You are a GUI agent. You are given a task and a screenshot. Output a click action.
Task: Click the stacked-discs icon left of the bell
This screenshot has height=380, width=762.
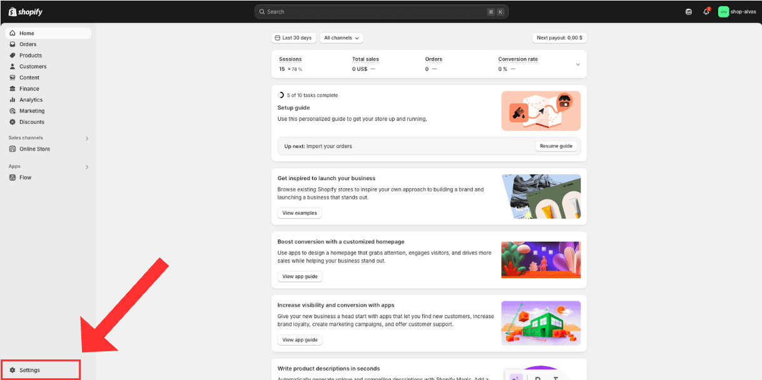coord(689,11)
